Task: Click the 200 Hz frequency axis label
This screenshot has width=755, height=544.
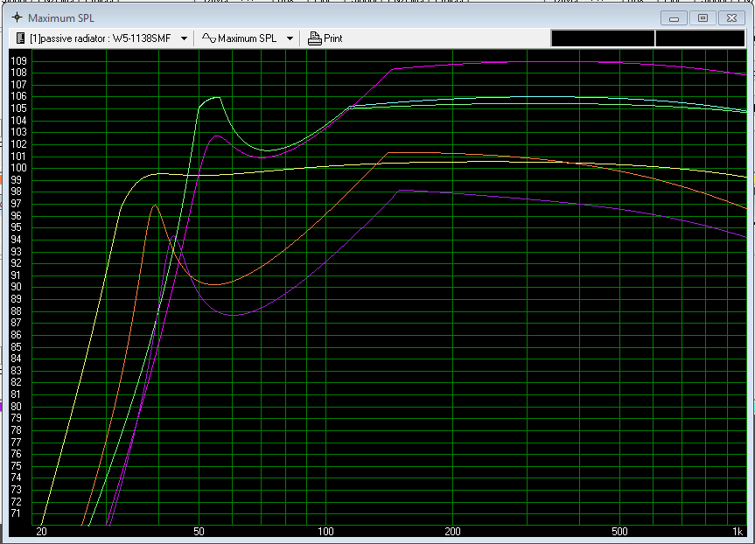Action: click(452, 532)
